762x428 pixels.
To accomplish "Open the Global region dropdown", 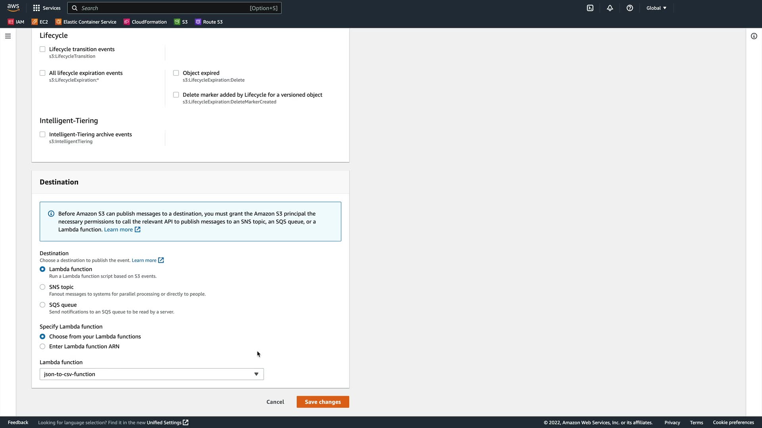I will coord(656,8).
